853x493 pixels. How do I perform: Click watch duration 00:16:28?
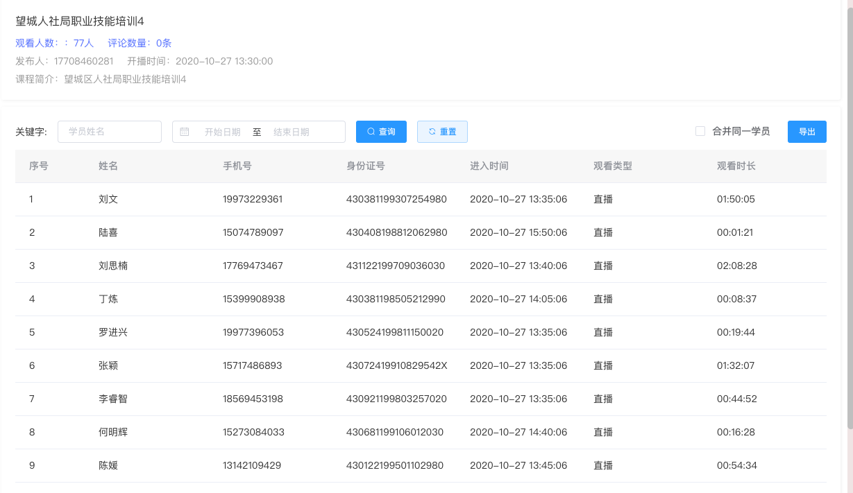[x=736, y=433]
